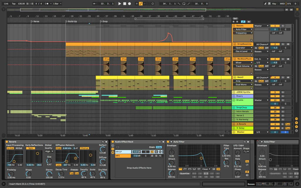Click the Stop button in transport
This screenshot has width=301, height=188.
click(x=124, y=4)
